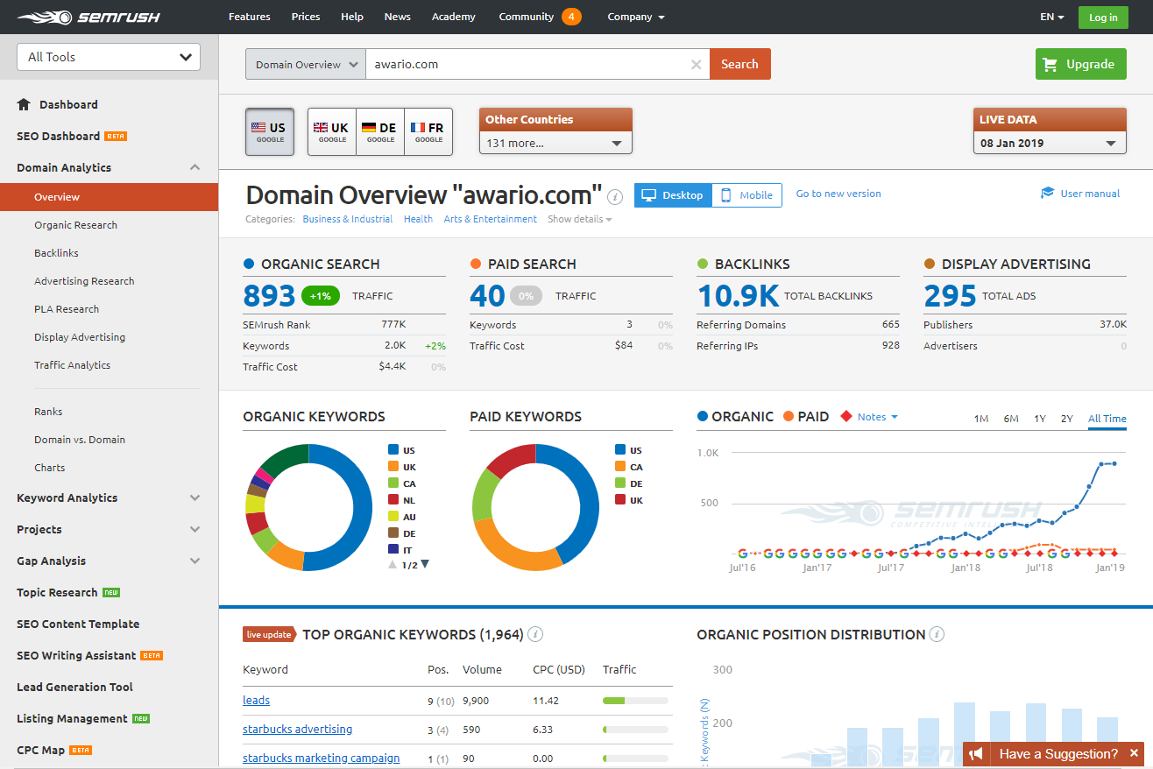Select the 1M chart range tab

[x=981, y=419]
